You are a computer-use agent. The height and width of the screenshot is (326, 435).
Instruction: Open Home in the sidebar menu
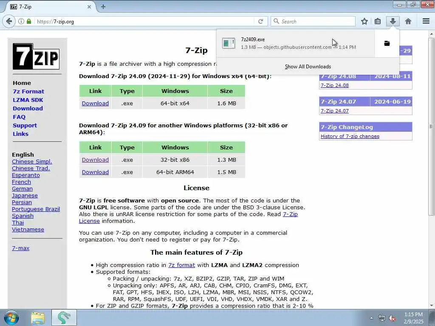22,83
